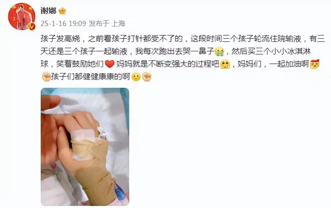The height and width of the screenshot is (208, 331).
Task: Select the 发布于 上海 location label
Action: click(x=107, y=23)
